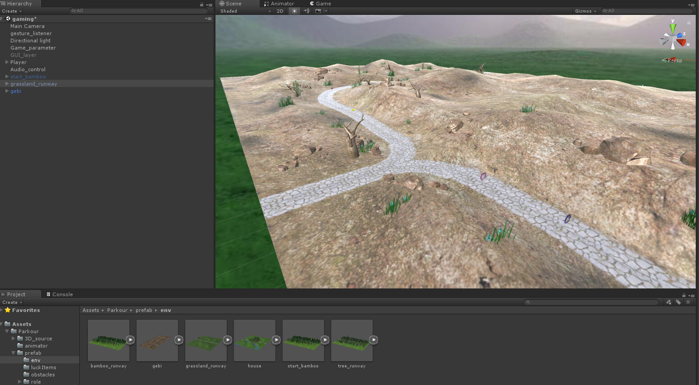Click the lock icon in the Hierarchy panel
This screenshot has width=699, height=385.
(201, 5)
